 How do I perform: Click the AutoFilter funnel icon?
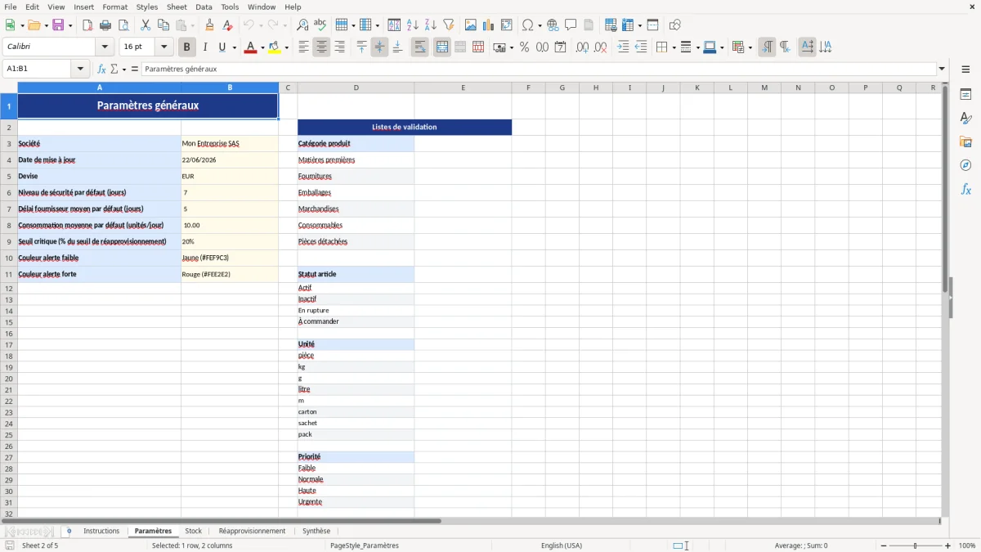[x=448, y=25]
